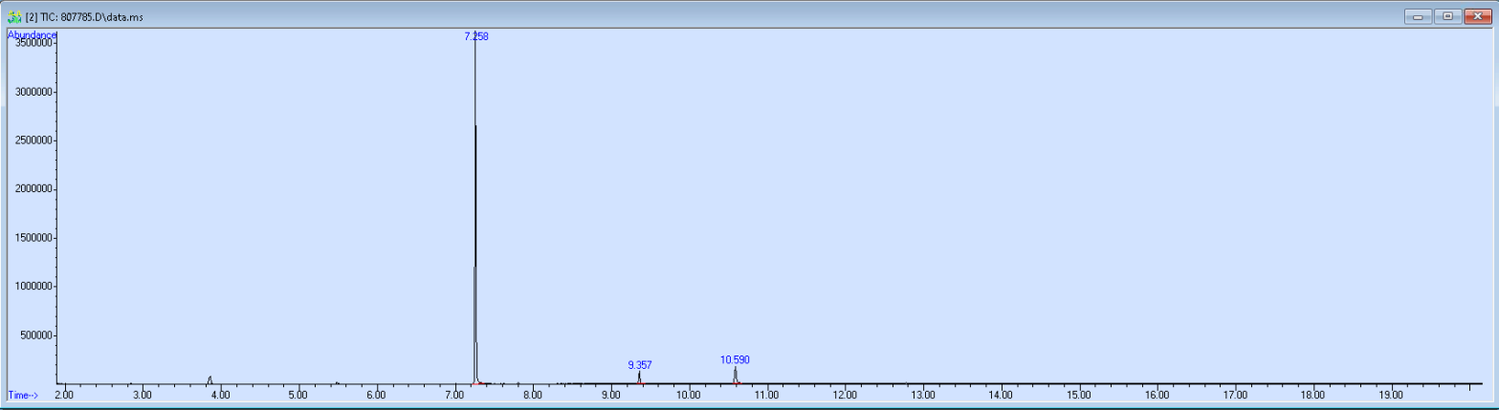Click the Abundance axis label
This screenshot has height=410, width=1499.
[x=33, y=34]
